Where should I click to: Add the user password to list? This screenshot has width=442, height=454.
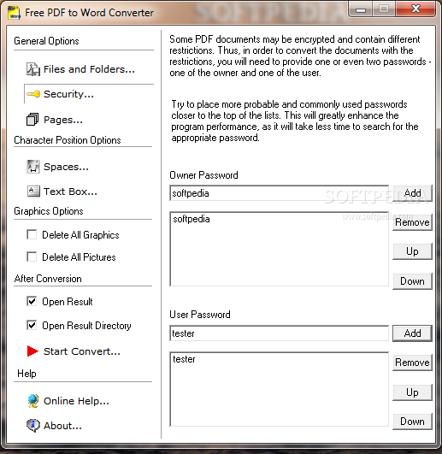click(412, 333)
